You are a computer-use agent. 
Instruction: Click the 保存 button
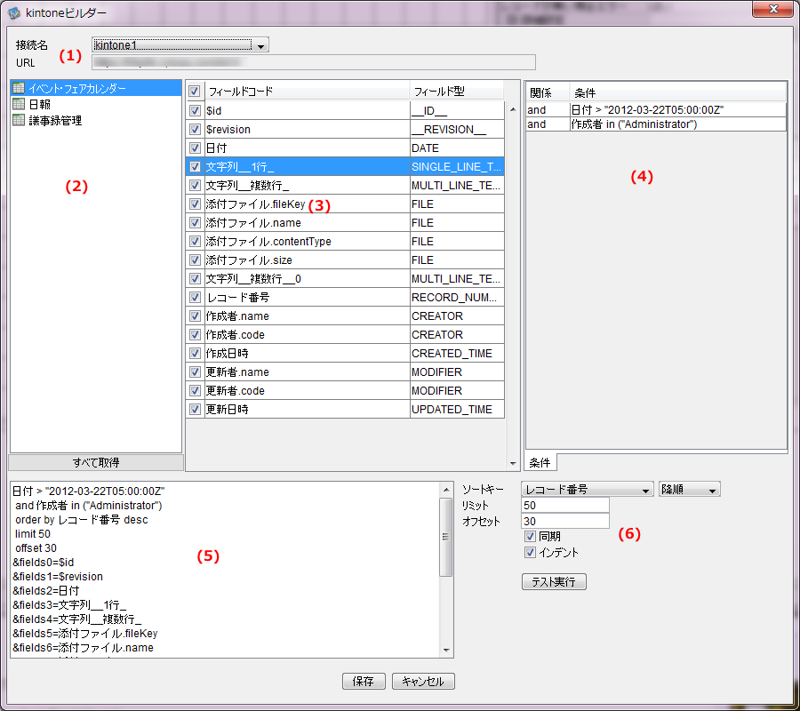tap(363, 682)
